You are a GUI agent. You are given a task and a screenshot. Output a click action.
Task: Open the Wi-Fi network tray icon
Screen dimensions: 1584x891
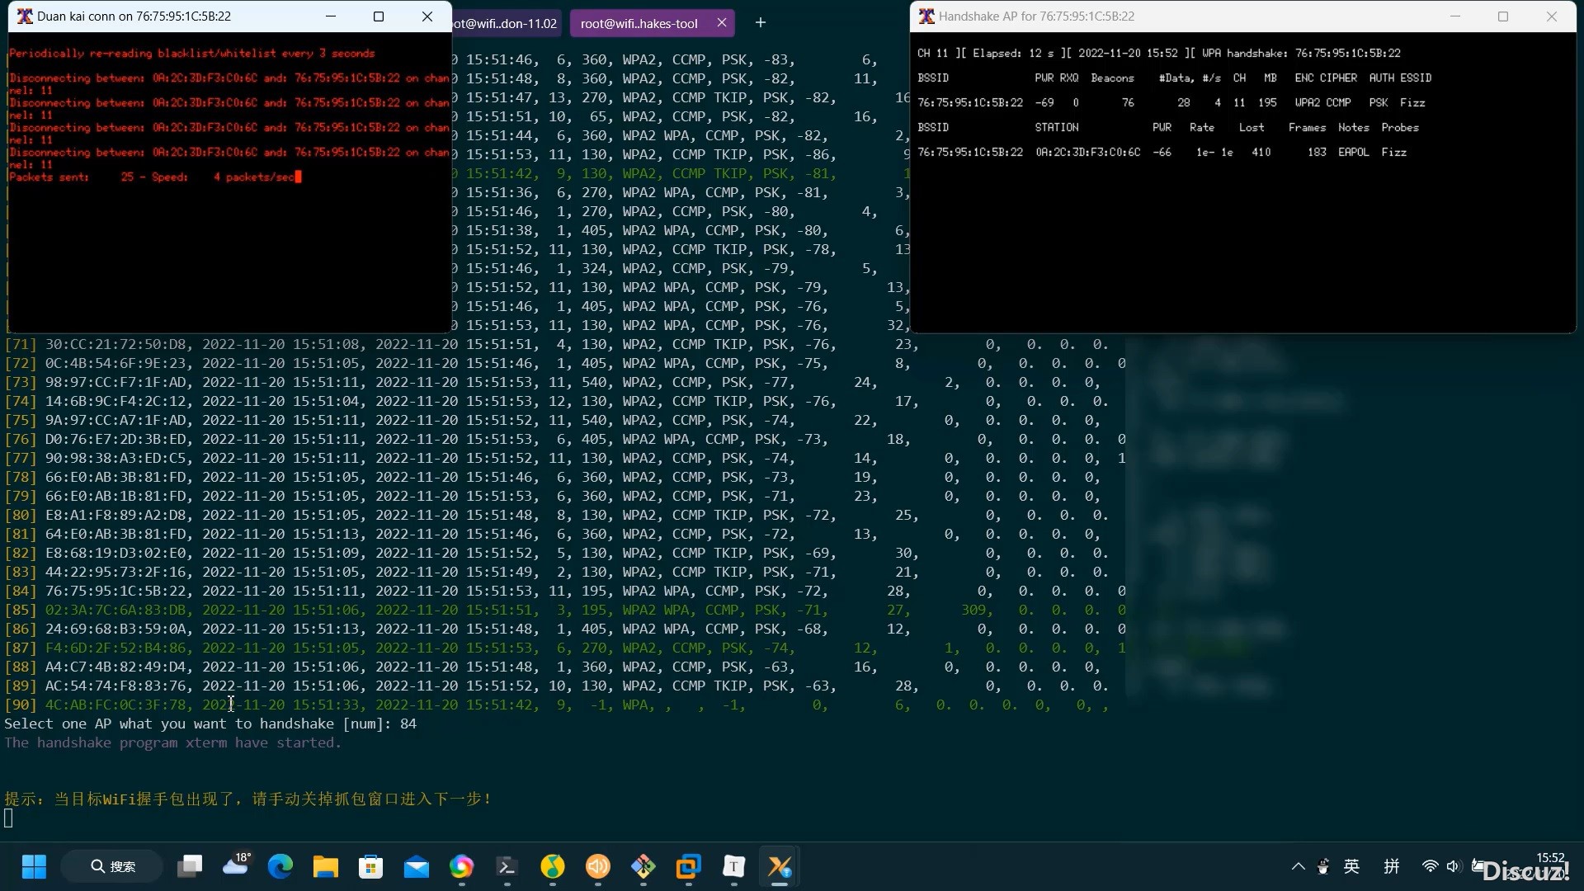[1431, 866]
